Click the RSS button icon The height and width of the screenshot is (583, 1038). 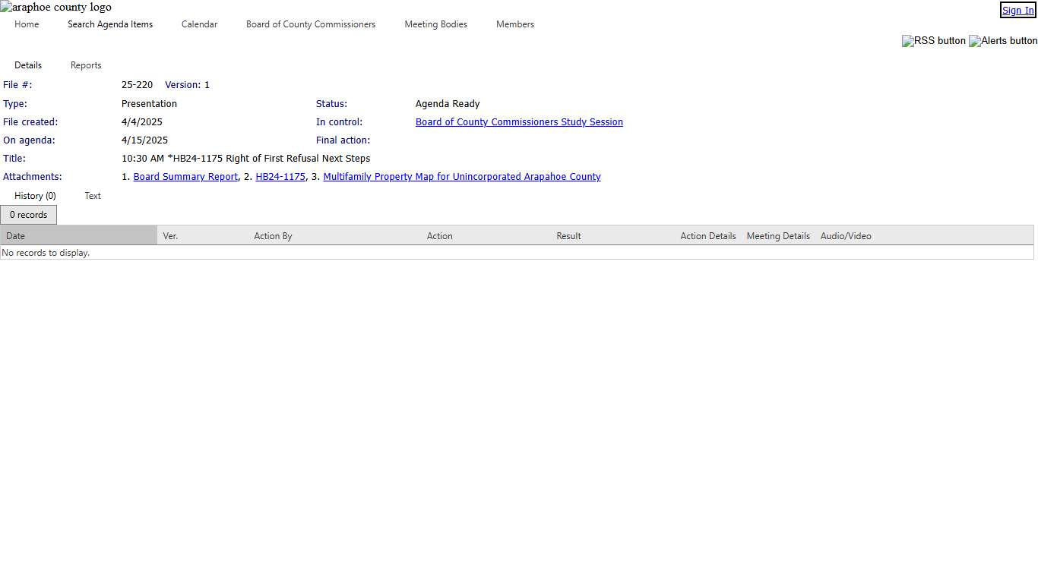(933, 41)
